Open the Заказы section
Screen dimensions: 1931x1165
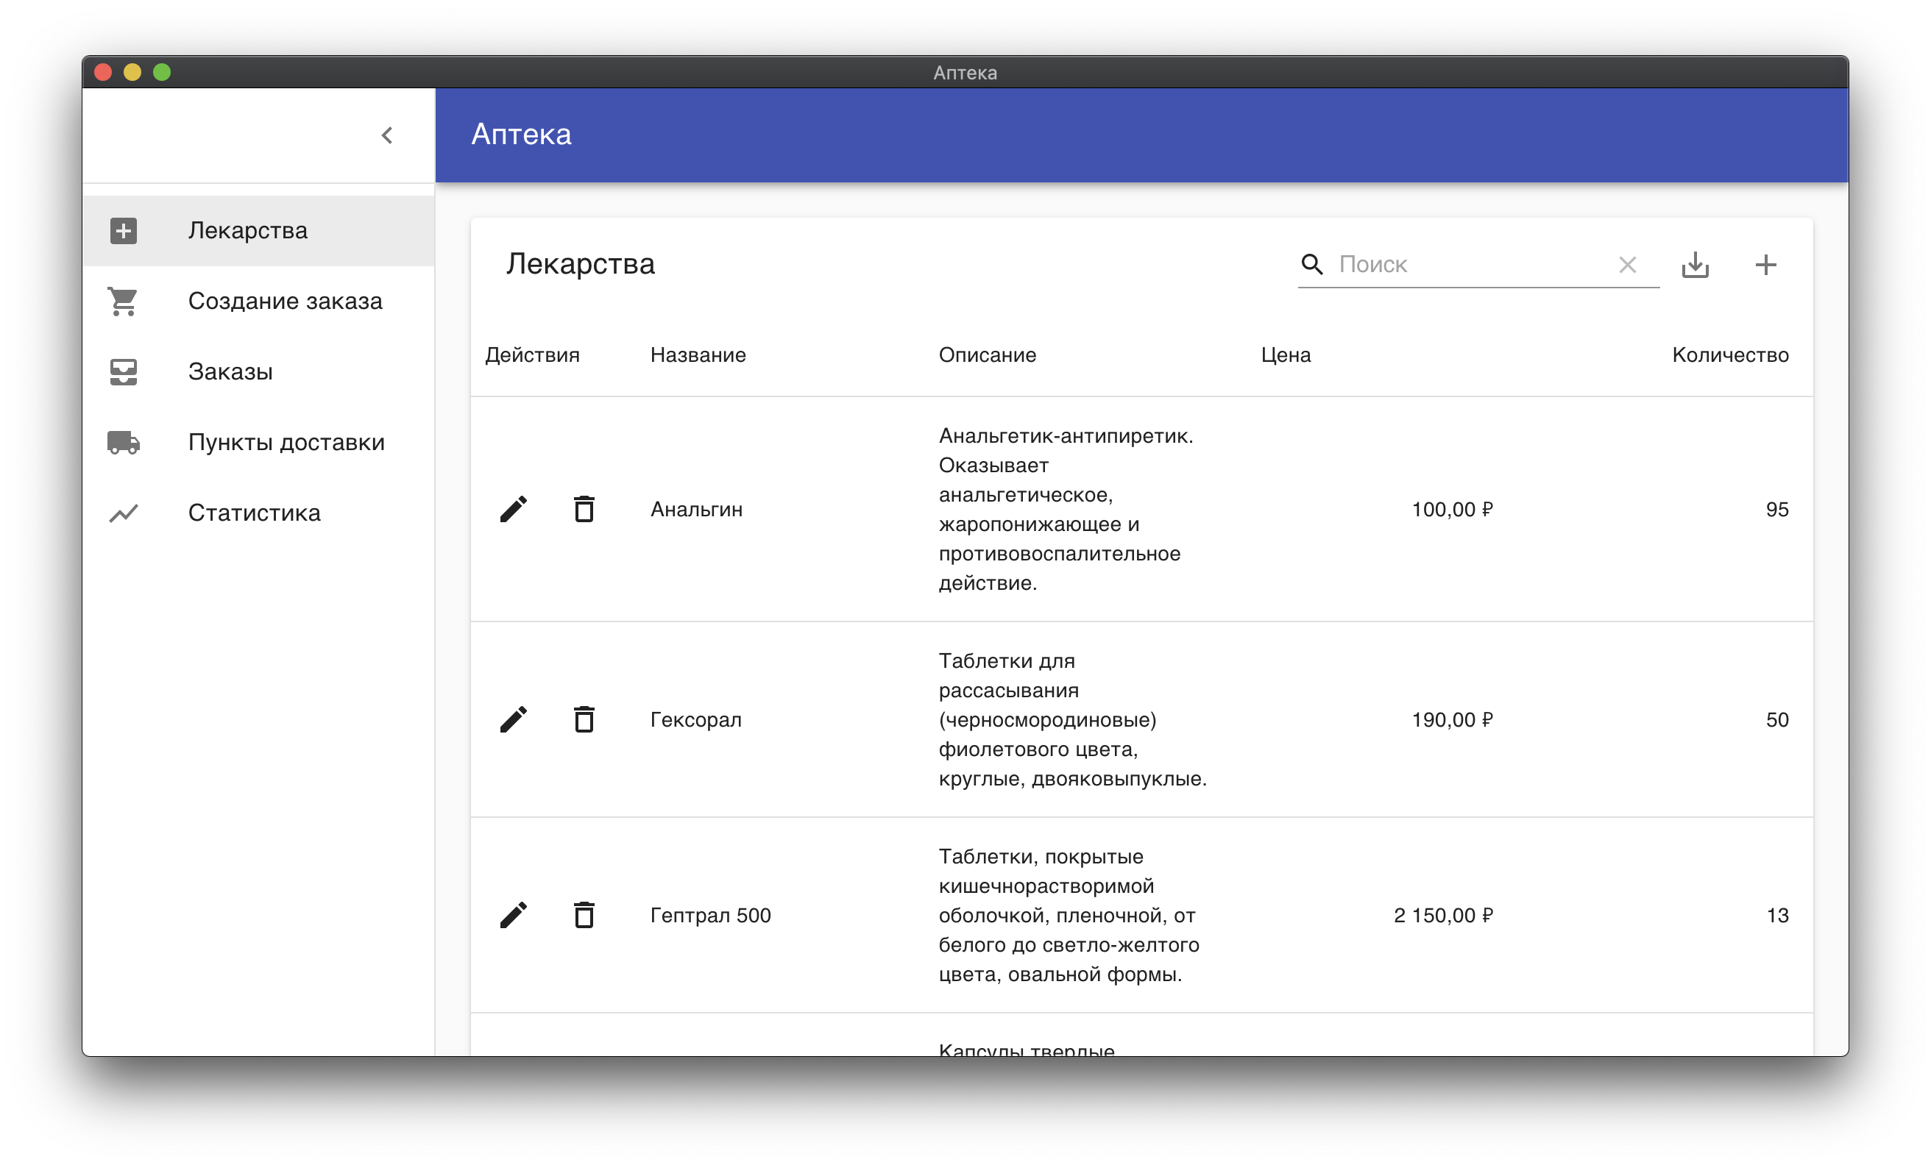point(230,371)
